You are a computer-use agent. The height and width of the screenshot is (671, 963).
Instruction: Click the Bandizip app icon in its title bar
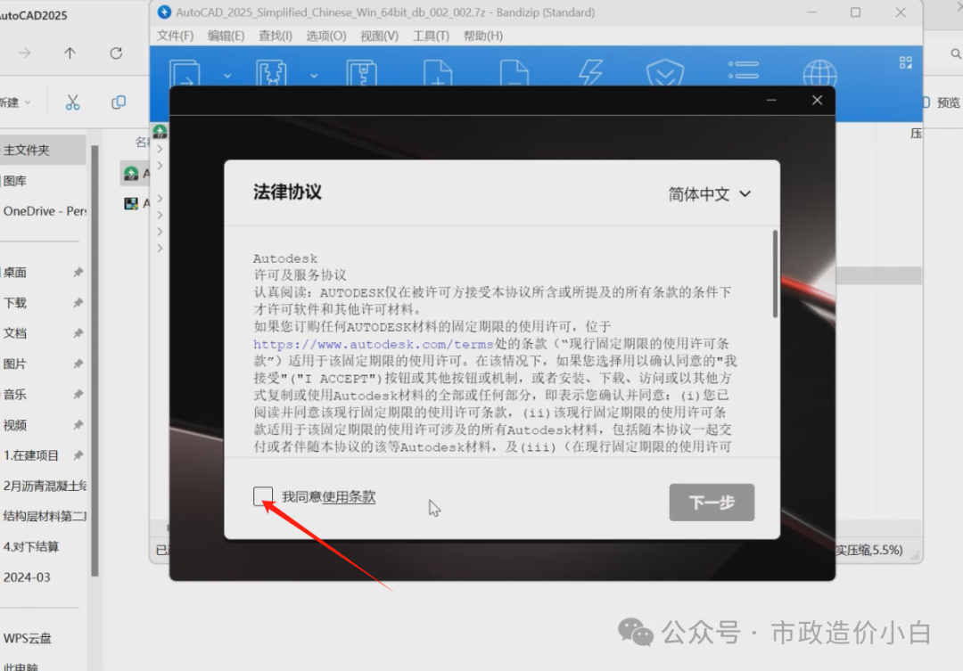[164, 12]
